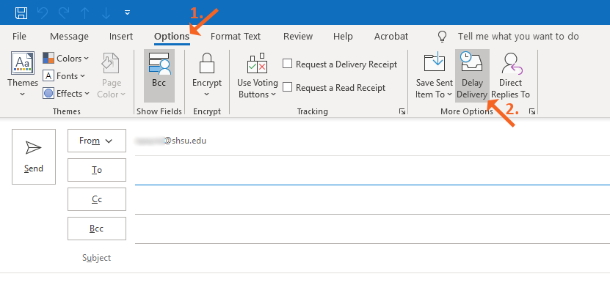Select Direct Replies To icon
The height and width of the screenshot is (304, 610).
point(510,64)
